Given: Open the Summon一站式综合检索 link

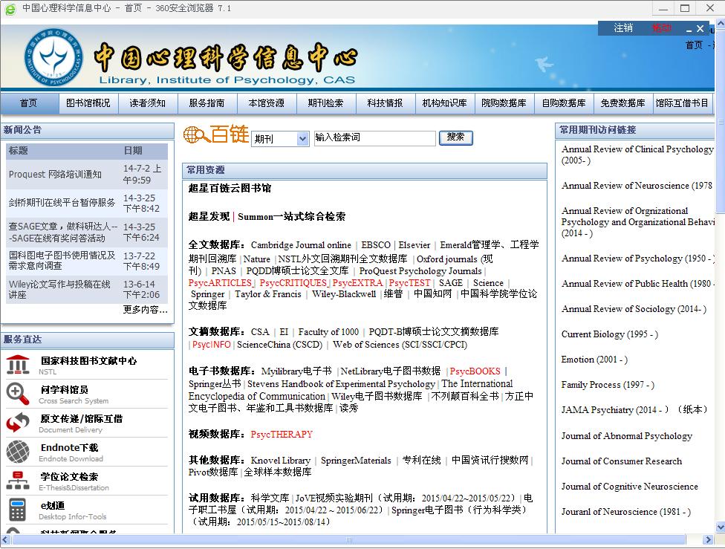Looking at the screenshot, I should pos(291,216).
